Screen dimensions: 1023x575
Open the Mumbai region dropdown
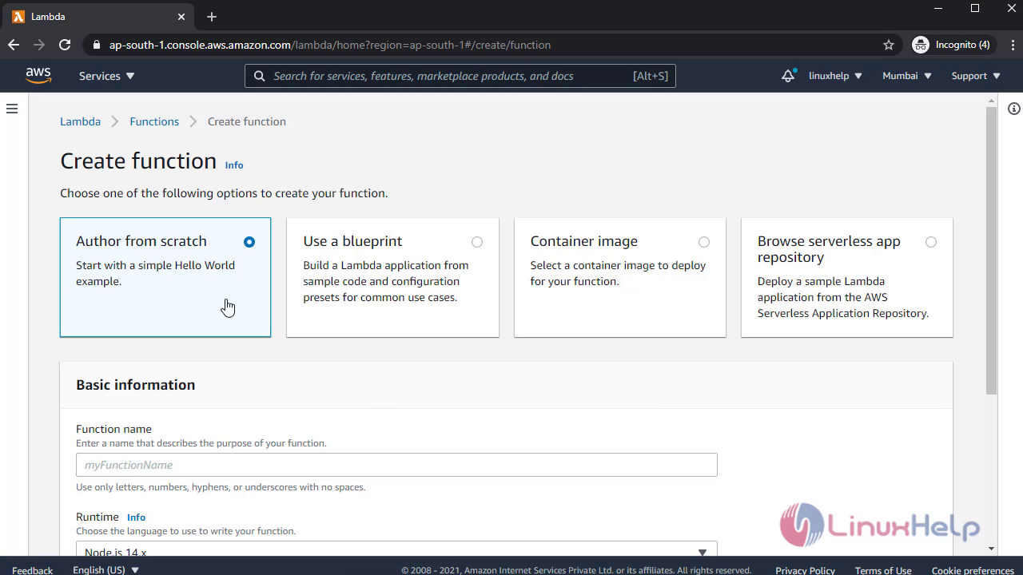click(907, 76)
